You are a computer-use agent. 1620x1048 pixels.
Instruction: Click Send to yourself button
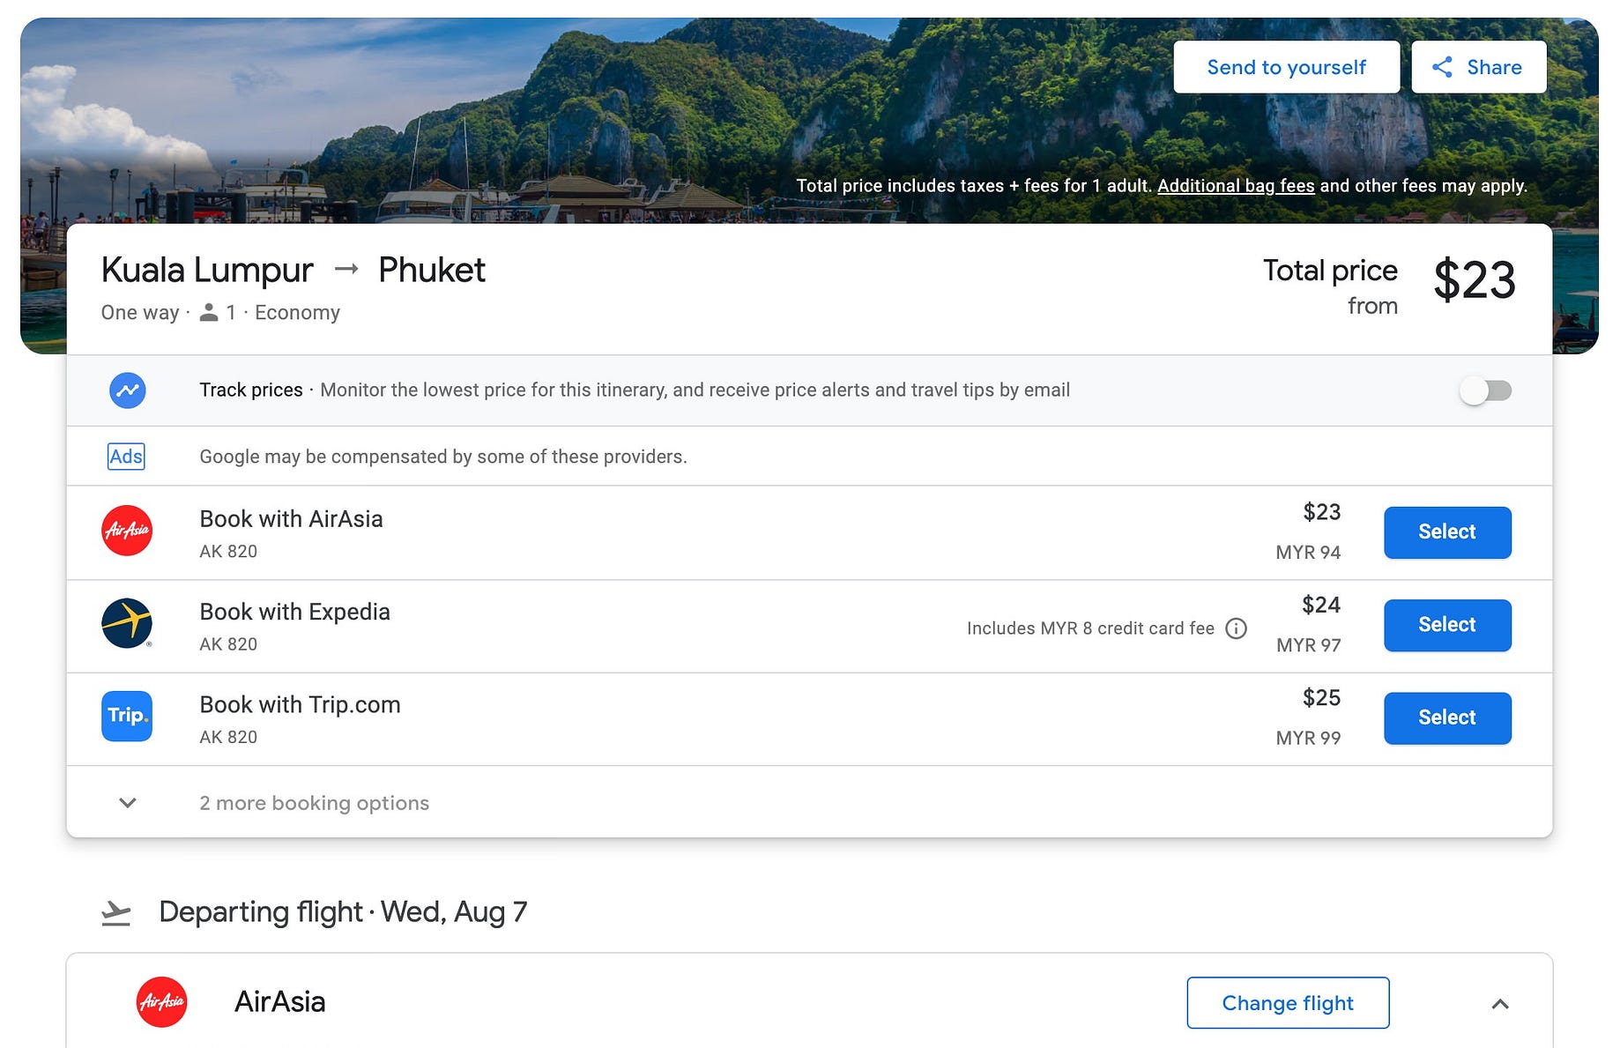[1286, 67]
